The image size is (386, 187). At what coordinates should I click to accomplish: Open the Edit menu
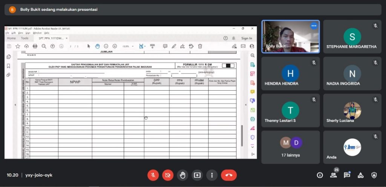(14, 33)
